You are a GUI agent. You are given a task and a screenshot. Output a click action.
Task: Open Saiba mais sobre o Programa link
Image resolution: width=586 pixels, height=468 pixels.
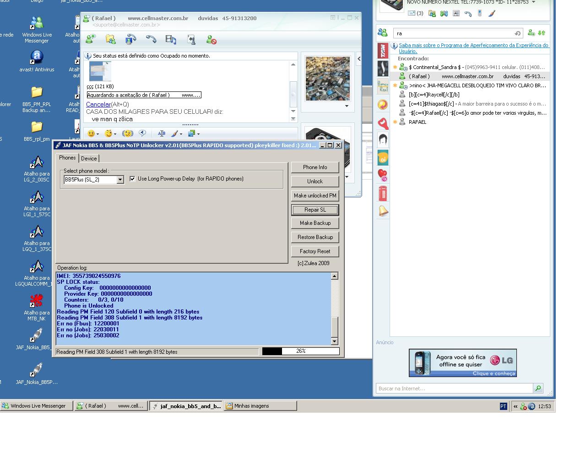pyautogui.click(x=473, y=48)
